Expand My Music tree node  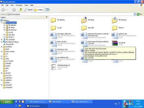coord(4,27)
